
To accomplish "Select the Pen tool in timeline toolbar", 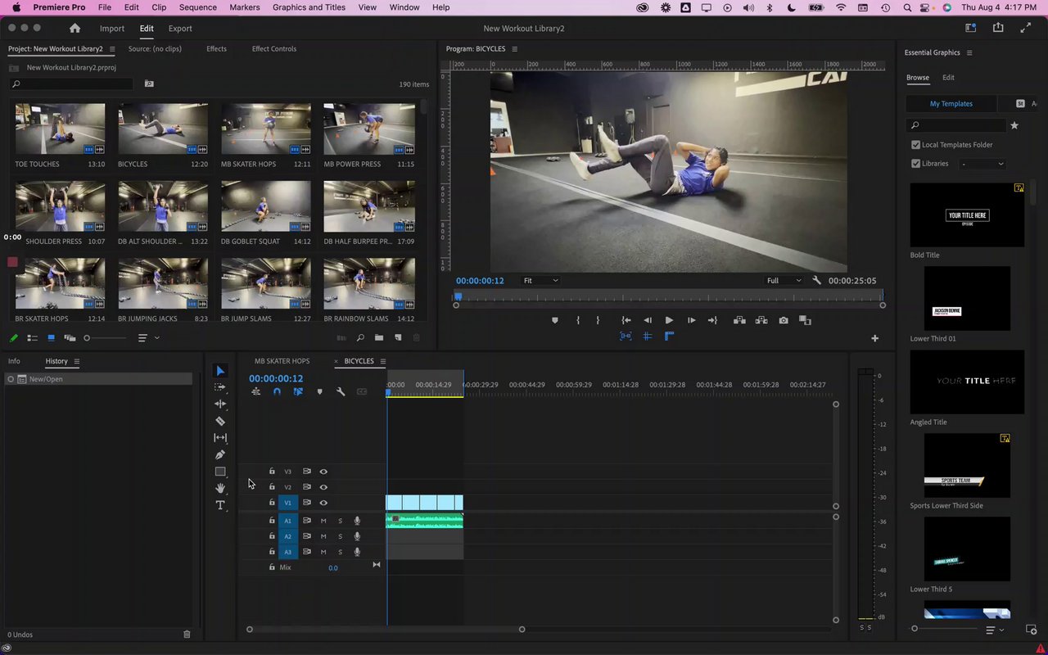I will point(220,454).
